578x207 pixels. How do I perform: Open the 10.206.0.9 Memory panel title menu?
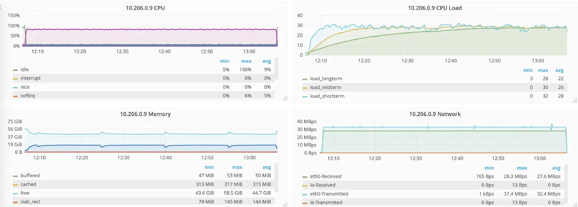coord(145,114)
